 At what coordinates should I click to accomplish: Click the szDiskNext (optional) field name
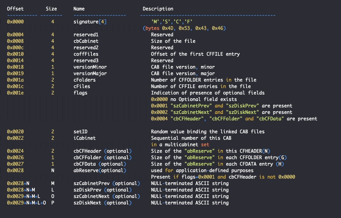tap(102, 203)
